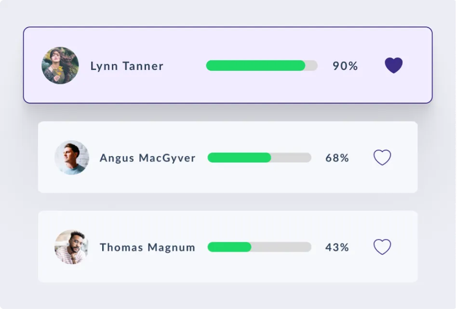Unfavorite Lynn Tanner via the filled heart
This screenshot has width=457, height=309.
(x=393, y=65)
